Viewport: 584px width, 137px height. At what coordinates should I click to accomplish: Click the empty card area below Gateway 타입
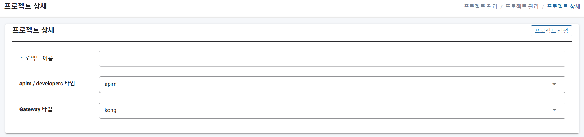292,126
